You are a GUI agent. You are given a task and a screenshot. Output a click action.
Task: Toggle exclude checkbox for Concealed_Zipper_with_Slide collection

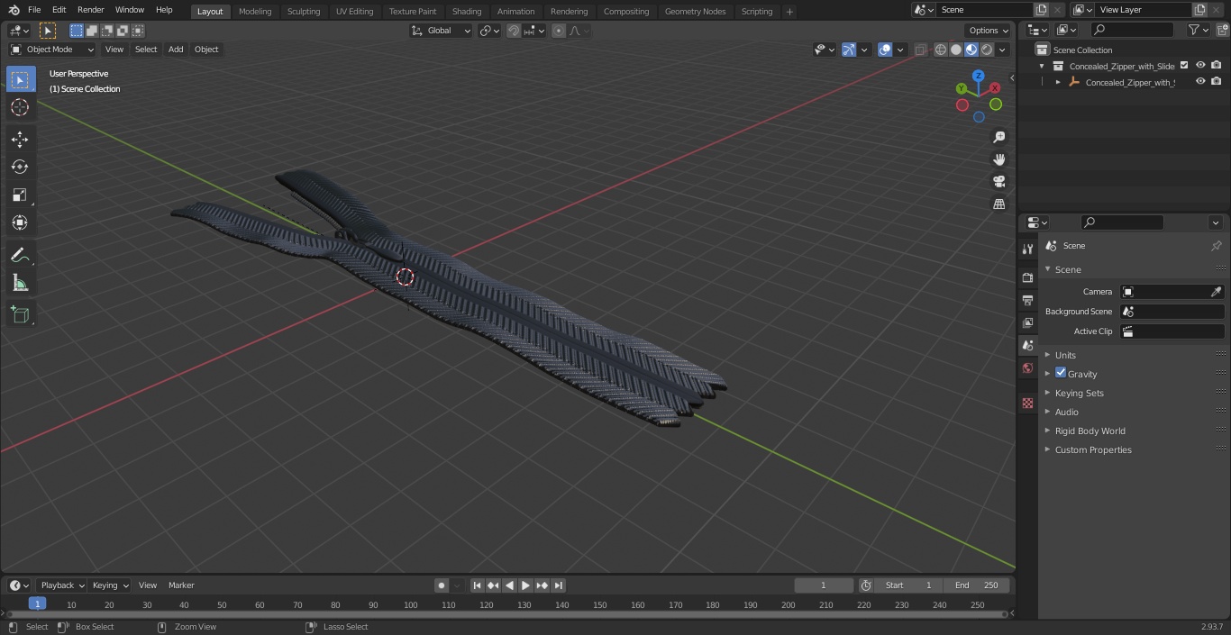1184,66
